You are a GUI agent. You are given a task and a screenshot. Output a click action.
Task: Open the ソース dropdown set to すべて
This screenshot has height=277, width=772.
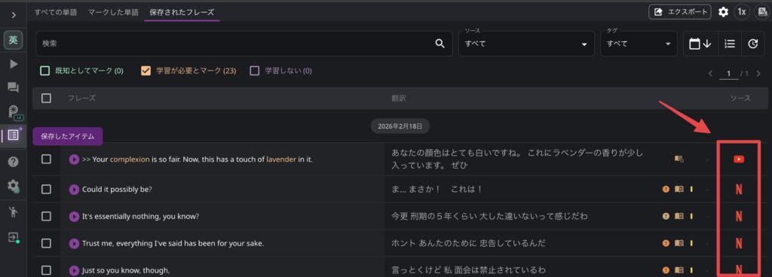(526, 44)
